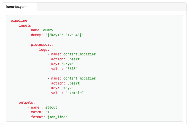Click 'format: json_lines' line
189x128 pixels.
point(49,117)
